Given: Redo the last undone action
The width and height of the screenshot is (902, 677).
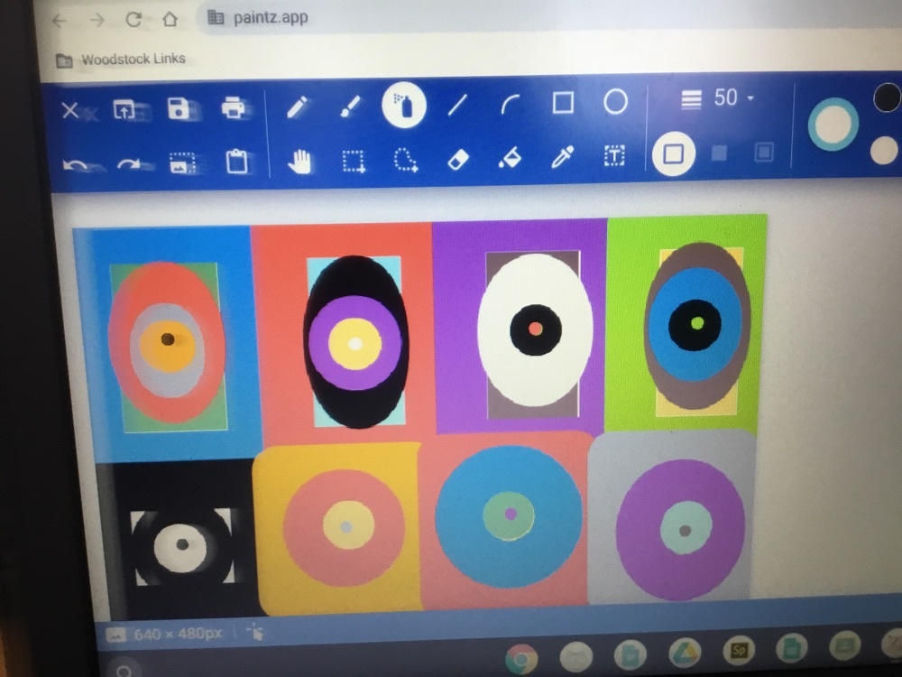Looking at the screenshot, I should 129,164.
